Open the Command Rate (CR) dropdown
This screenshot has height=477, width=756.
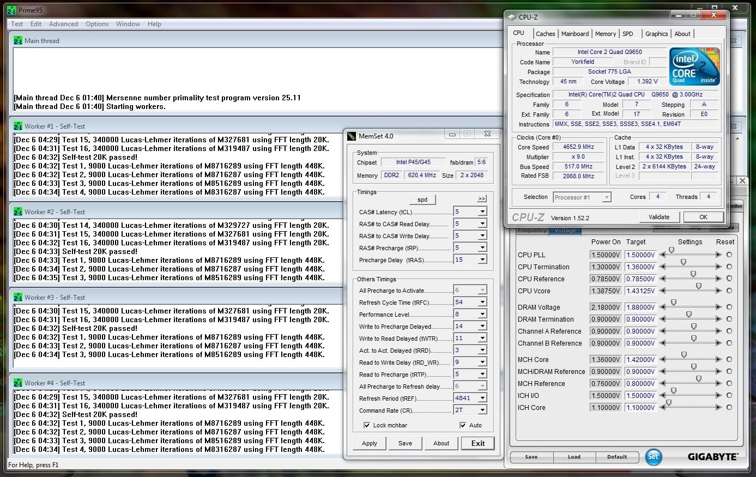click(482, 410)
